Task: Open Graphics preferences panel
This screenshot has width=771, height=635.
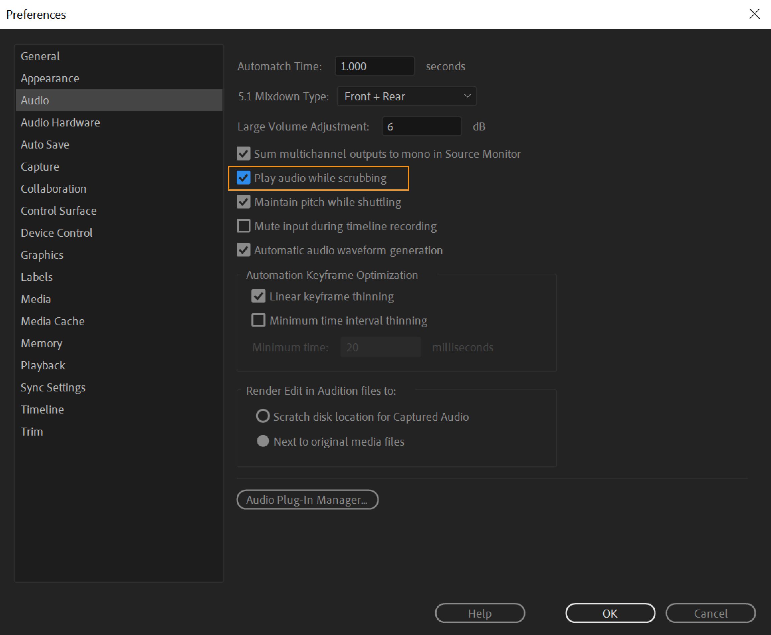Action: click(41, 255)
